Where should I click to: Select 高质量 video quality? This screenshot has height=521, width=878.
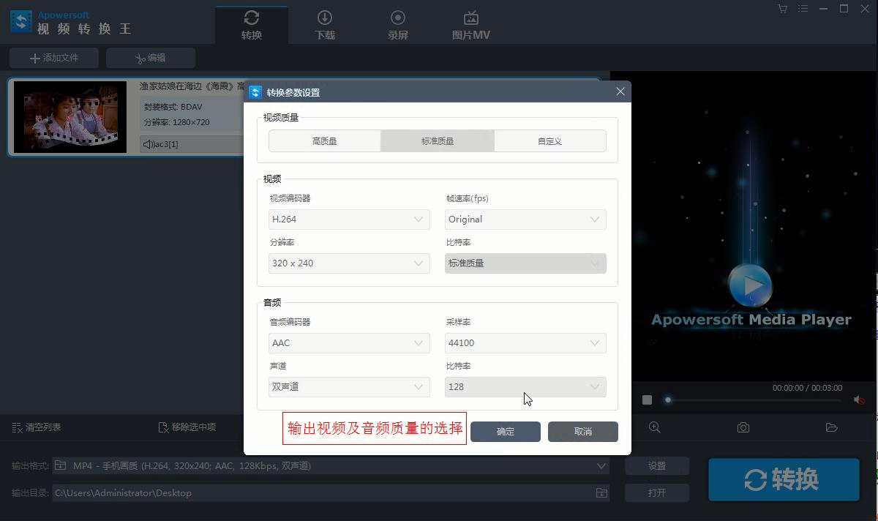coord(324,141)
